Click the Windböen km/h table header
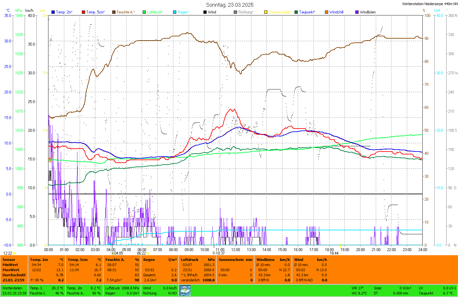Viewport: 458px width, 297px height. (273, 260)
